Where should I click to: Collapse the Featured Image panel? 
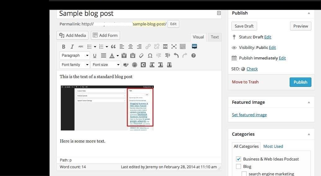pos(309,102)
